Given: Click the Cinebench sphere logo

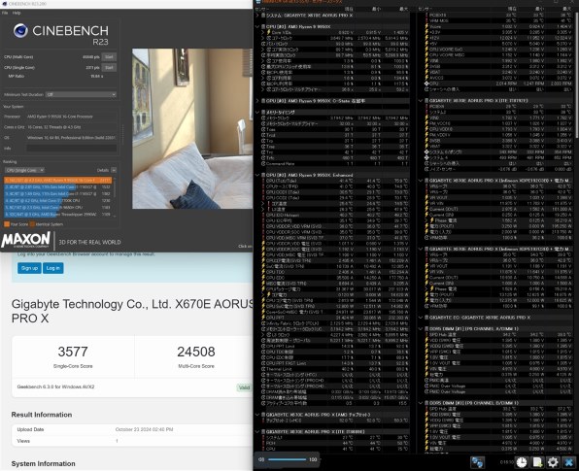Looking at the screenshot, I should [20, 31].
